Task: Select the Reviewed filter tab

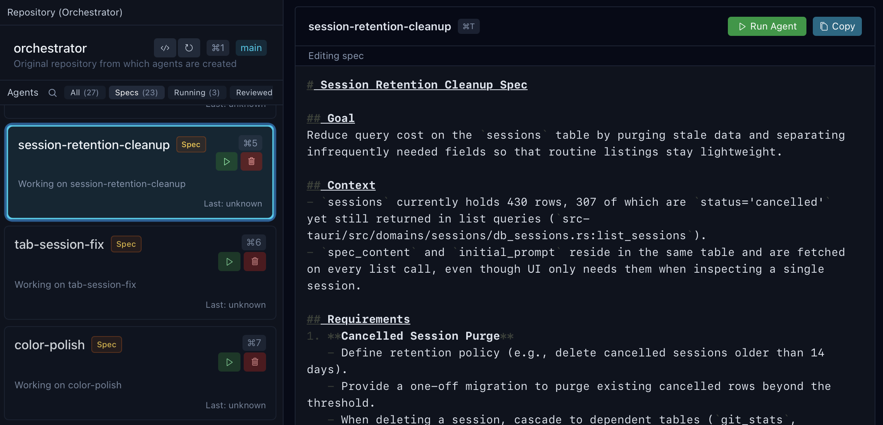Action: [x=254, y=92]
